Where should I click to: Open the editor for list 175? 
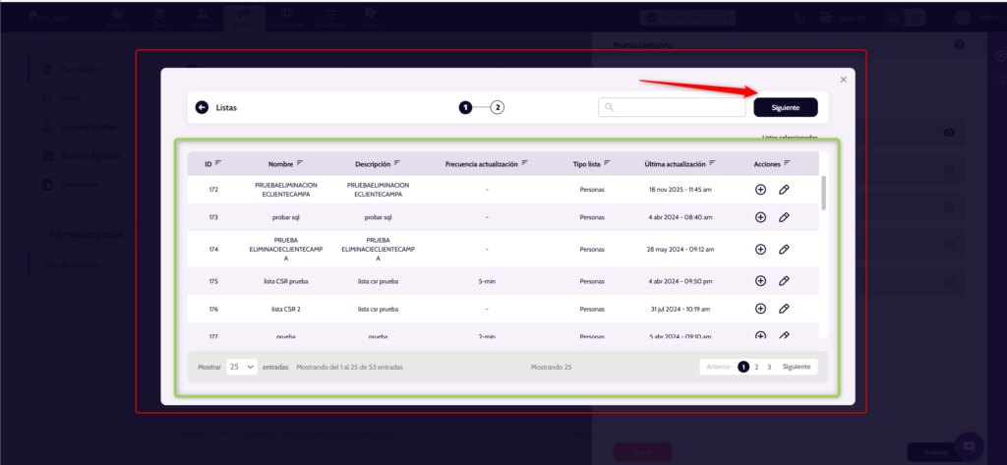coord(784,280)
